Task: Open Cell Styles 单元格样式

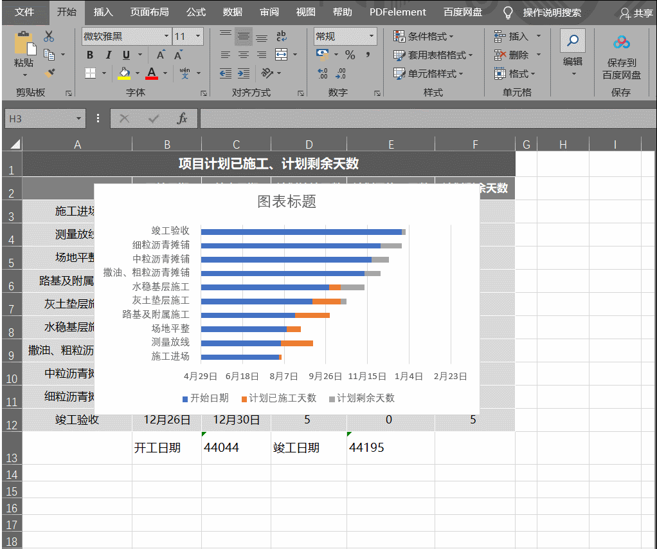Action: pos(428,73)
